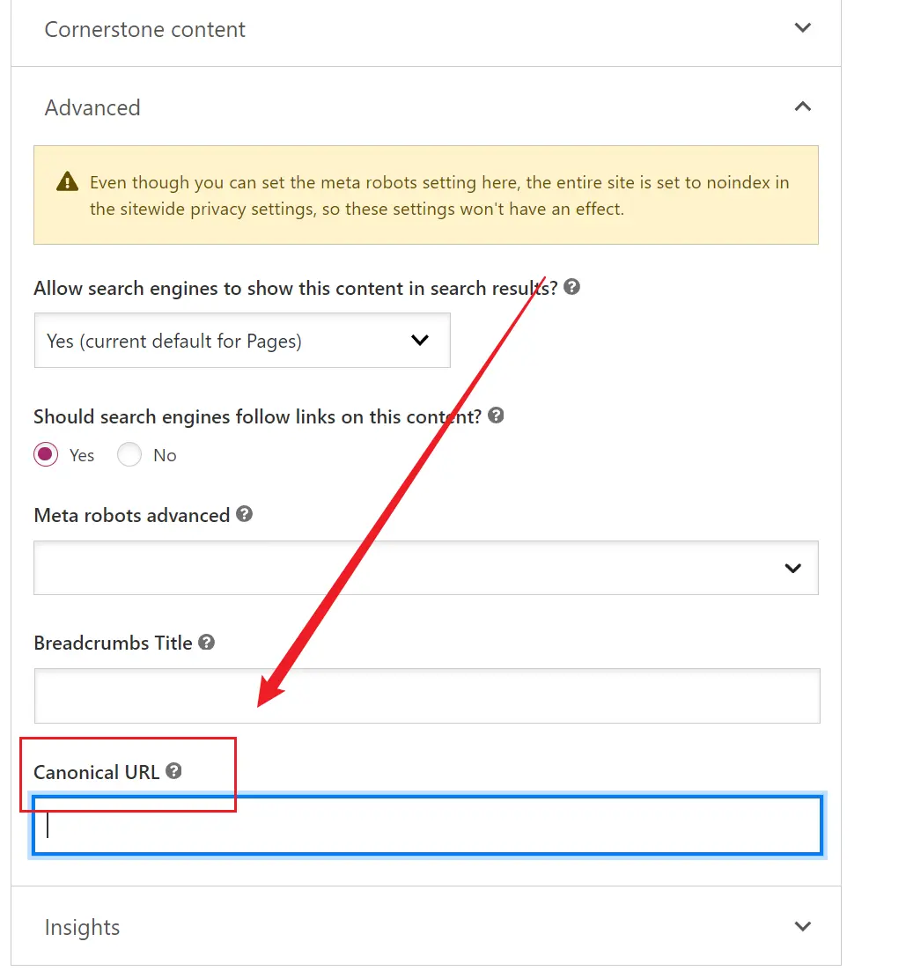Viewport: 906px width, 971px height.
Task: Focus the Breadcrumbs Title text field
Action: point(427,695)
